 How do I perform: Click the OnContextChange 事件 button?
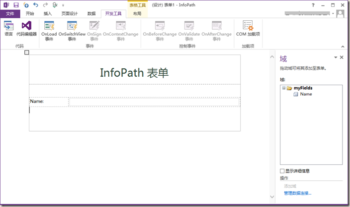click(121, 31)
